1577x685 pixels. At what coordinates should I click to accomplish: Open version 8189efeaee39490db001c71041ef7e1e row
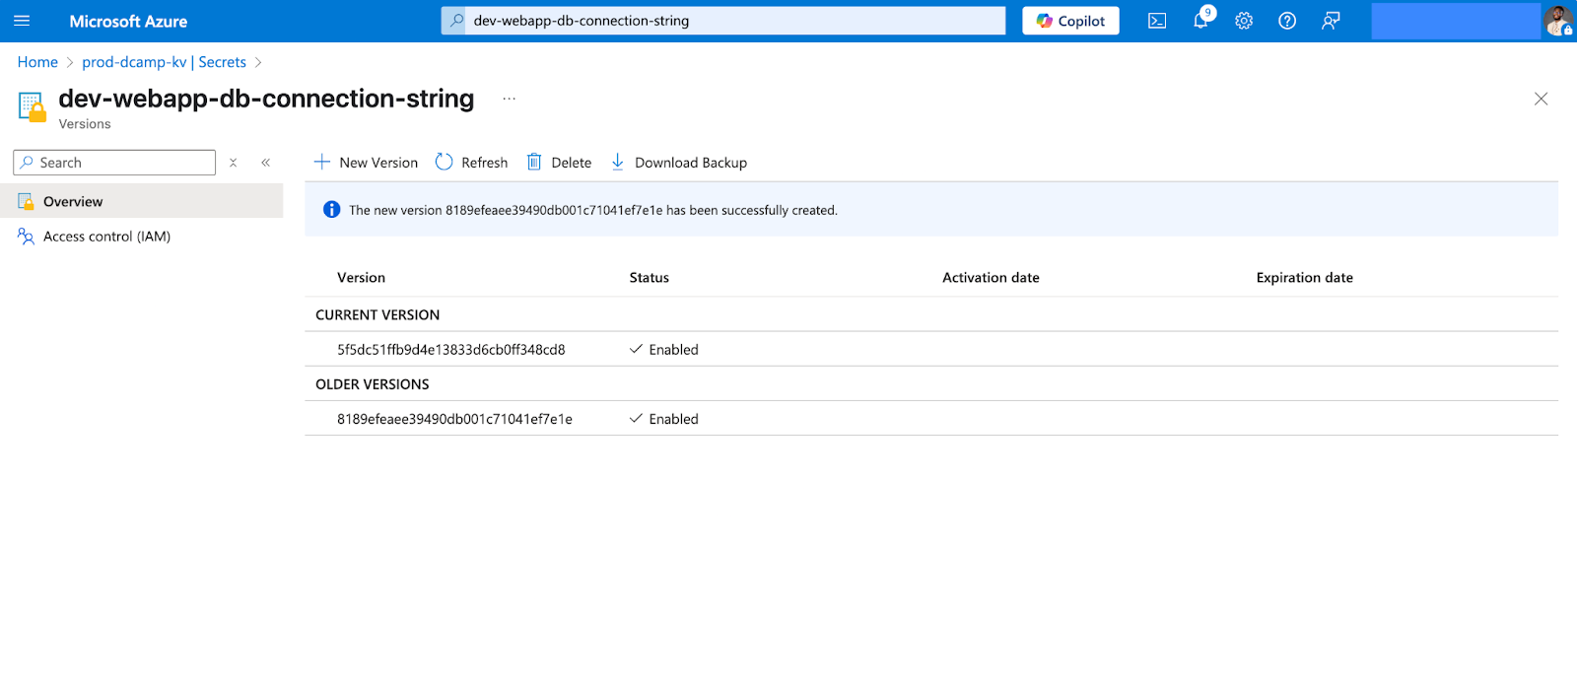931,419
